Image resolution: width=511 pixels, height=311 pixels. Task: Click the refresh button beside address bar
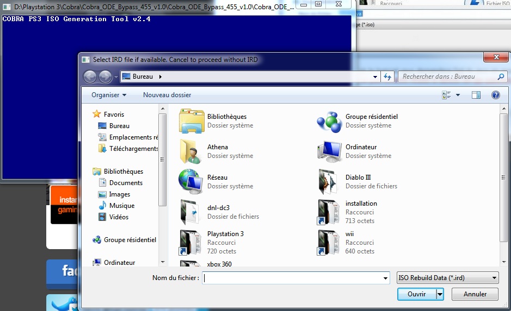click(x=387, y=77)
